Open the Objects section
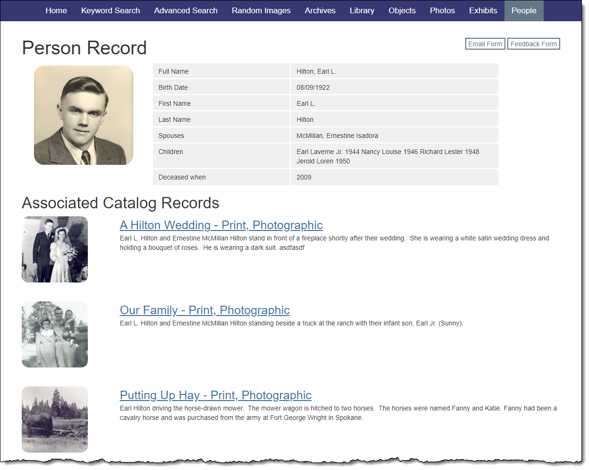Screen dimensions: 589x470 pyautogui.click(x=402, y=10)
